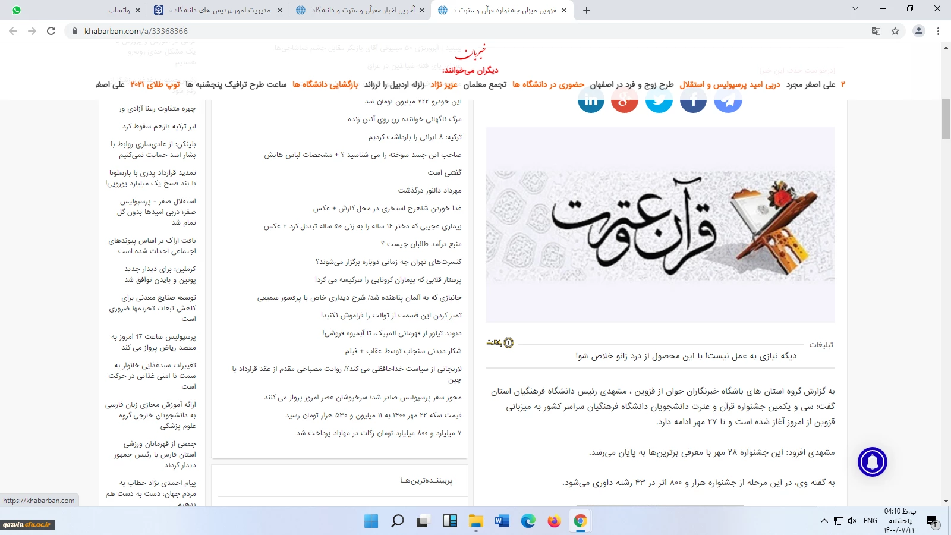Bookmark this page with the star icon
The height and width of the screenshot is (535, 951).
click(x=895, y=31)
